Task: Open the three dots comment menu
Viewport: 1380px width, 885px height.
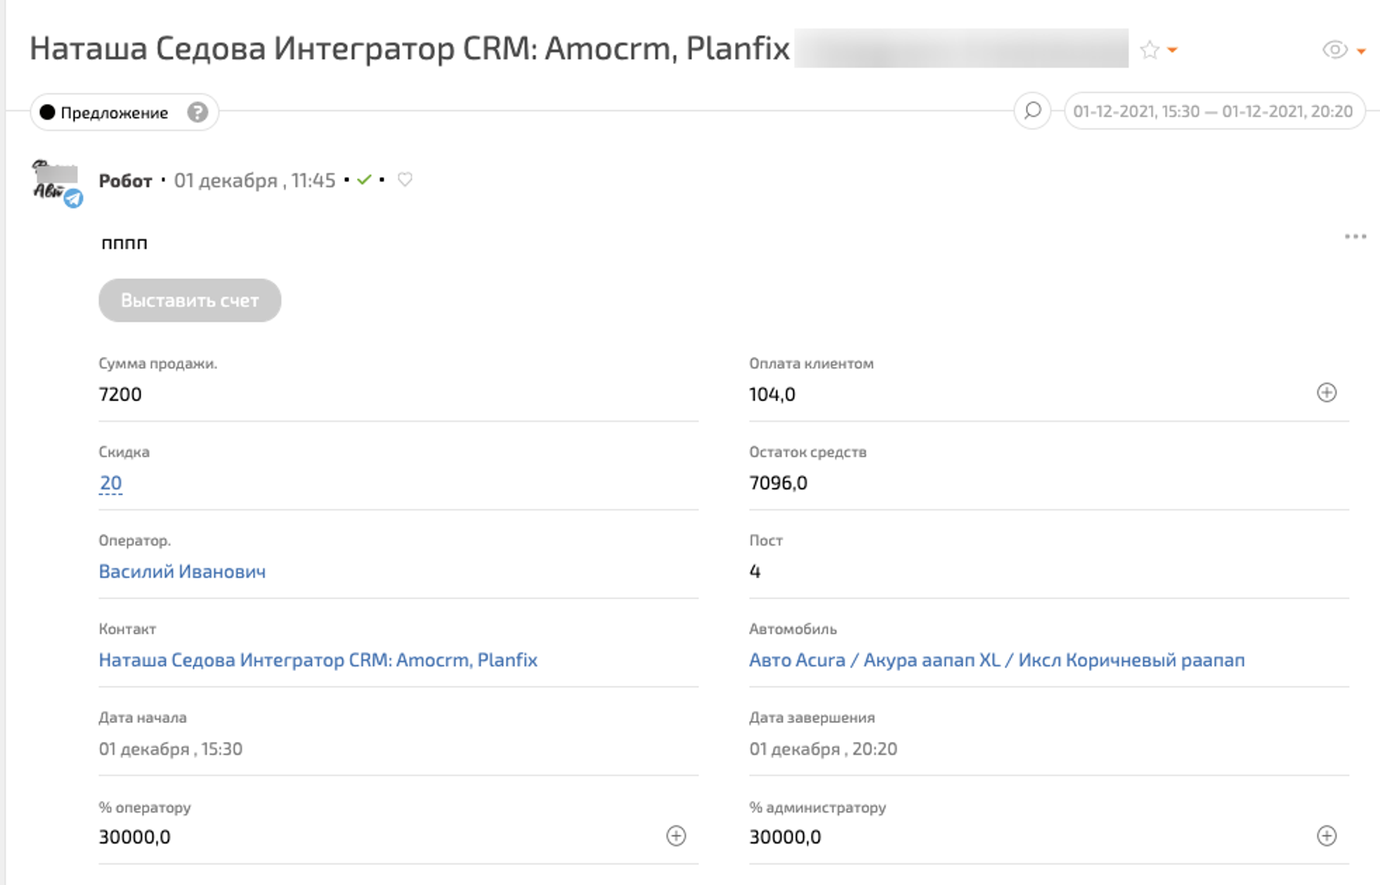Action: pos(1355,237)
